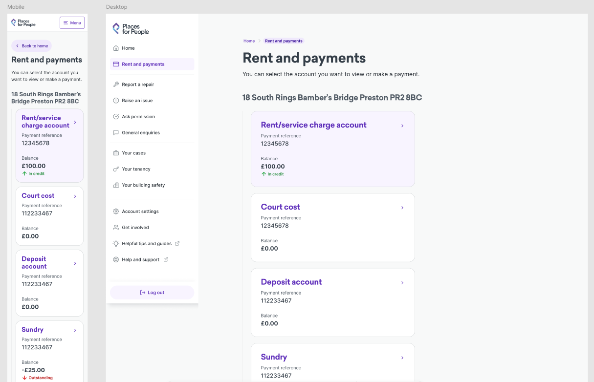Viewport: 594px width, 382px height.
Task: Click the Log out button
Action: click(152, 293)
